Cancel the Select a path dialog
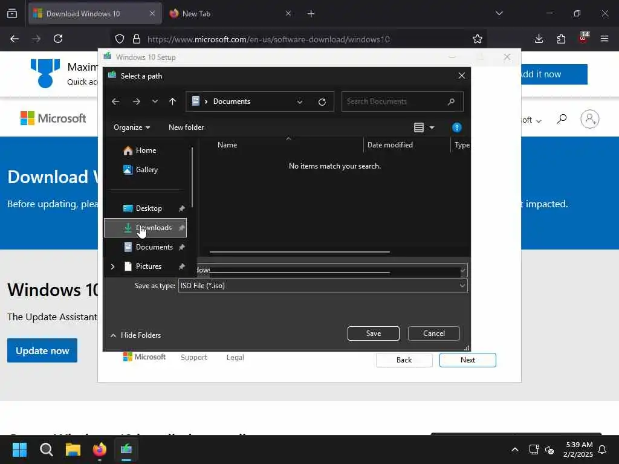The image size is (619, 464). [433, 333]
